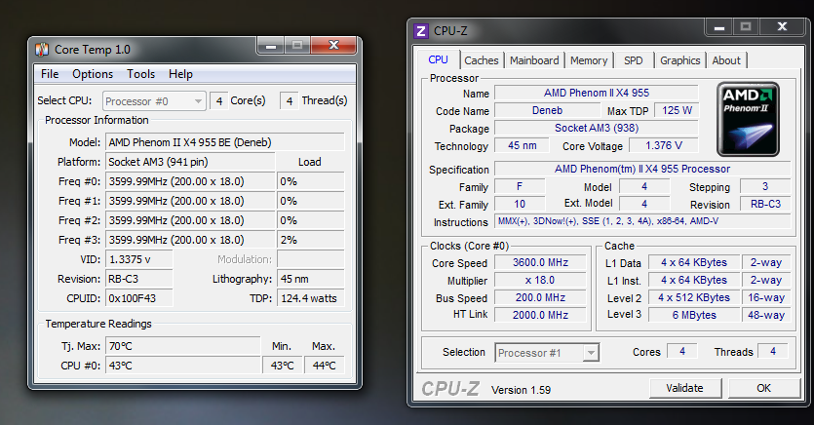Close the CPU-Z window
Screen dimensions: 814x425
pyautogui.click(x=782, y=27)
